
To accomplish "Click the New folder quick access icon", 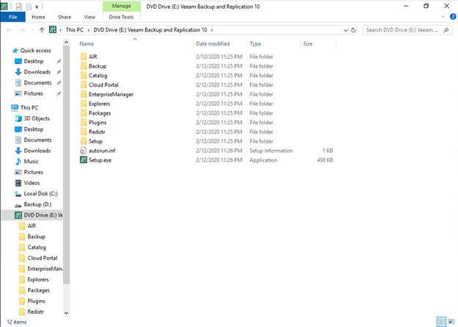I will coord(29,6).
